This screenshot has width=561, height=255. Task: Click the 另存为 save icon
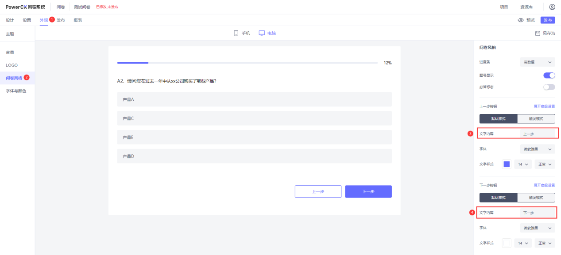[538, 33]
